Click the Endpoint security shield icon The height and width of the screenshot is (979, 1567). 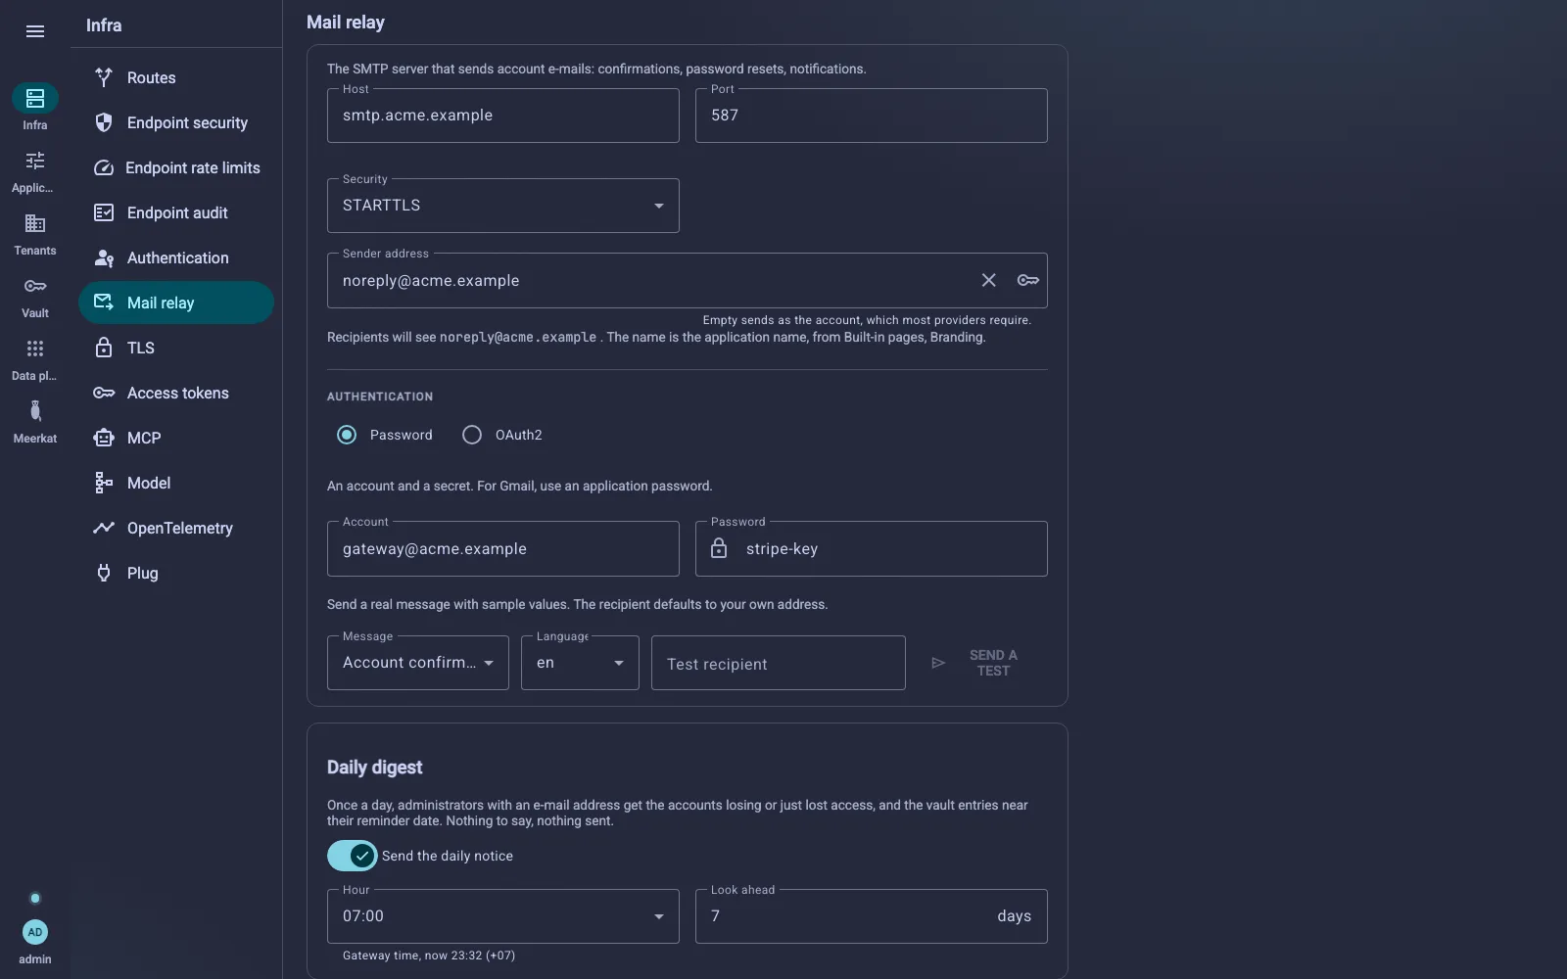tap(104, 122)
